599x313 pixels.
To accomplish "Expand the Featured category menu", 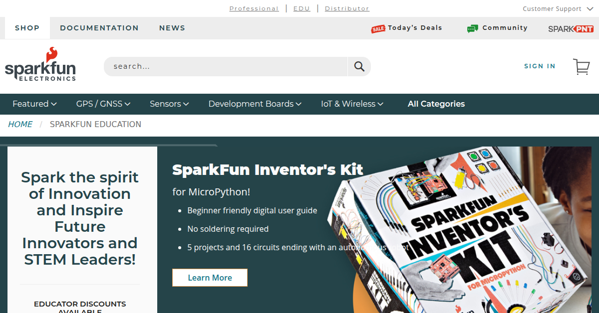I will (34, 104).
